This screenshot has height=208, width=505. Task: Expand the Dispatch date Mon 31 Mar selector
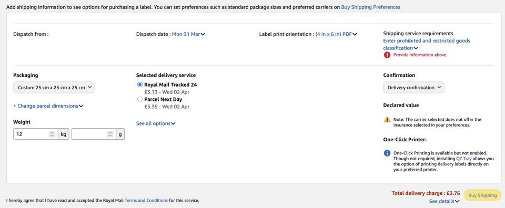click(x=188, y=34)
